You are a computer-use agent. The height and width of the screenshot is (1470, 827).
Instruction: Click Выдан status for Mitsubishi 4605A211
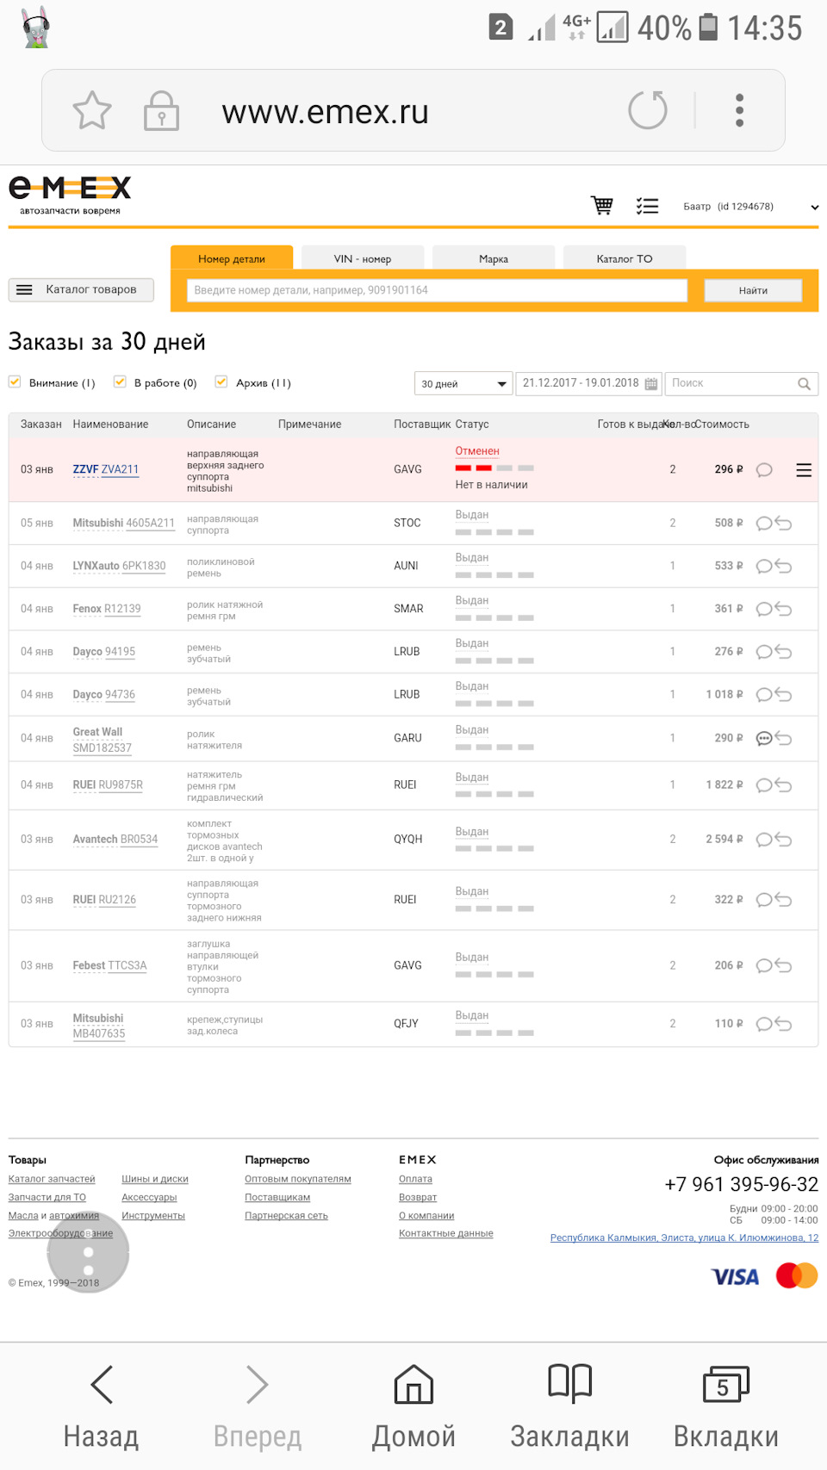point(472,515)
